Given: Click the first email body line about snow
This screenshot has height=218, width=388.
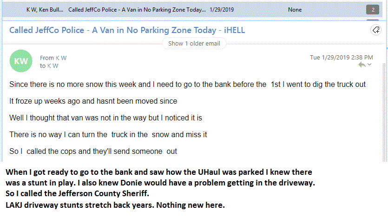Looking at the screenshot, I should [188, 84].
